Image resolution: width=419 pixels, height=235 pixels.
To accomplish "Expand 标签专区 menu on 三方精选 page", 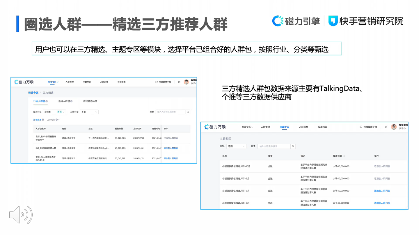I will [53, 82].
